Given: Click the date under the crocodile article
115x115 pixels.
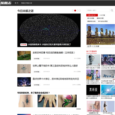Looking at the screenshot, I should [46, 58].
